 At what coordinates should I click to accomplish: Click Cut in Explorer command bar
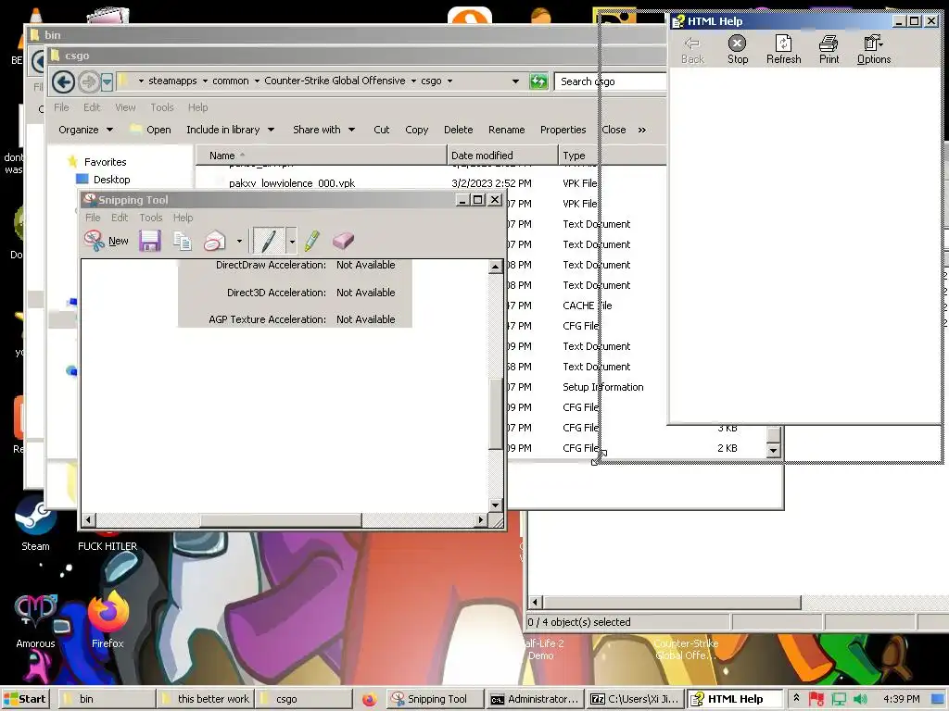381,130
